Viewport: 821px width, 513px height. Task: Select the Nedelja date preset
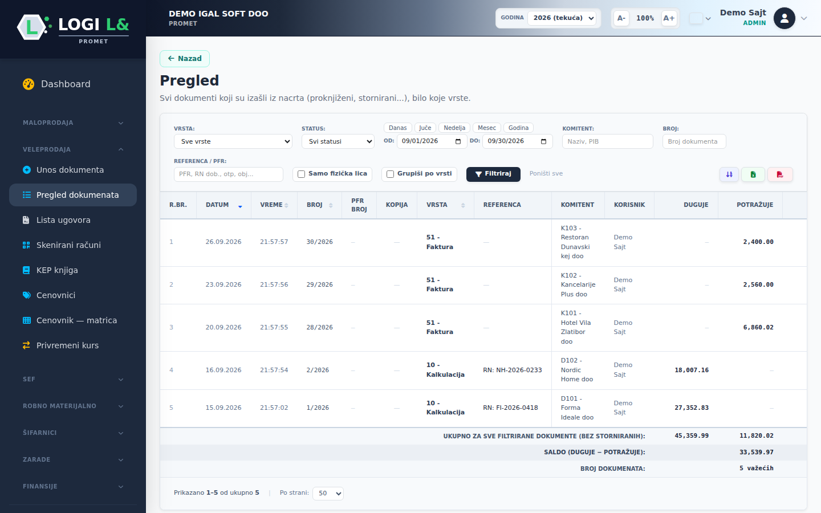click(454, 128)
